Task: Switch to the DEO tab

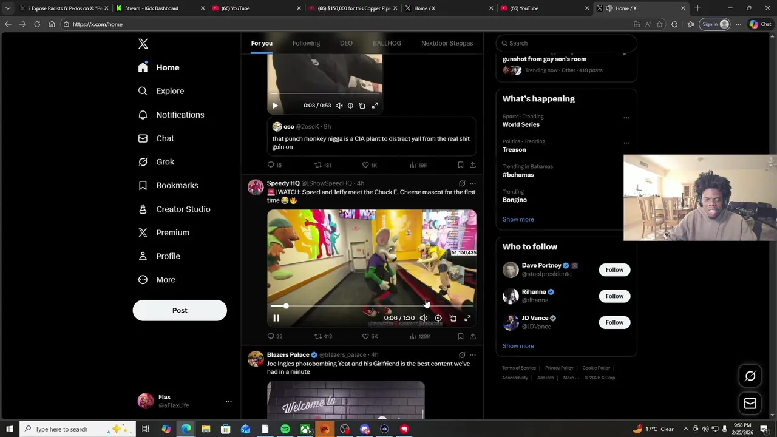Action: click(346, 43)
